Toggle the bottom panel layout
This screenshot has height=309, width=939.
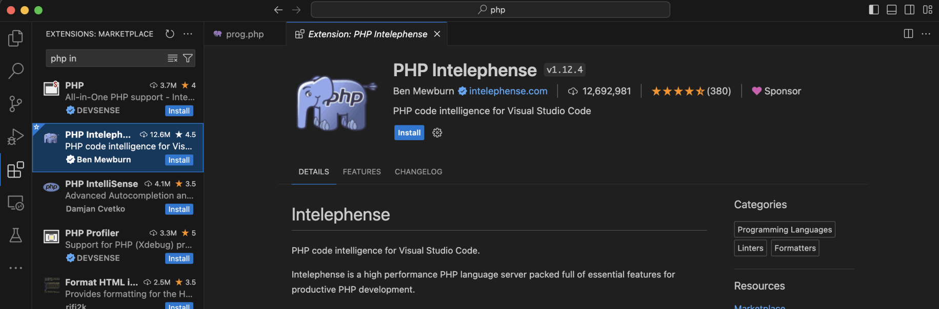(892, 10)
